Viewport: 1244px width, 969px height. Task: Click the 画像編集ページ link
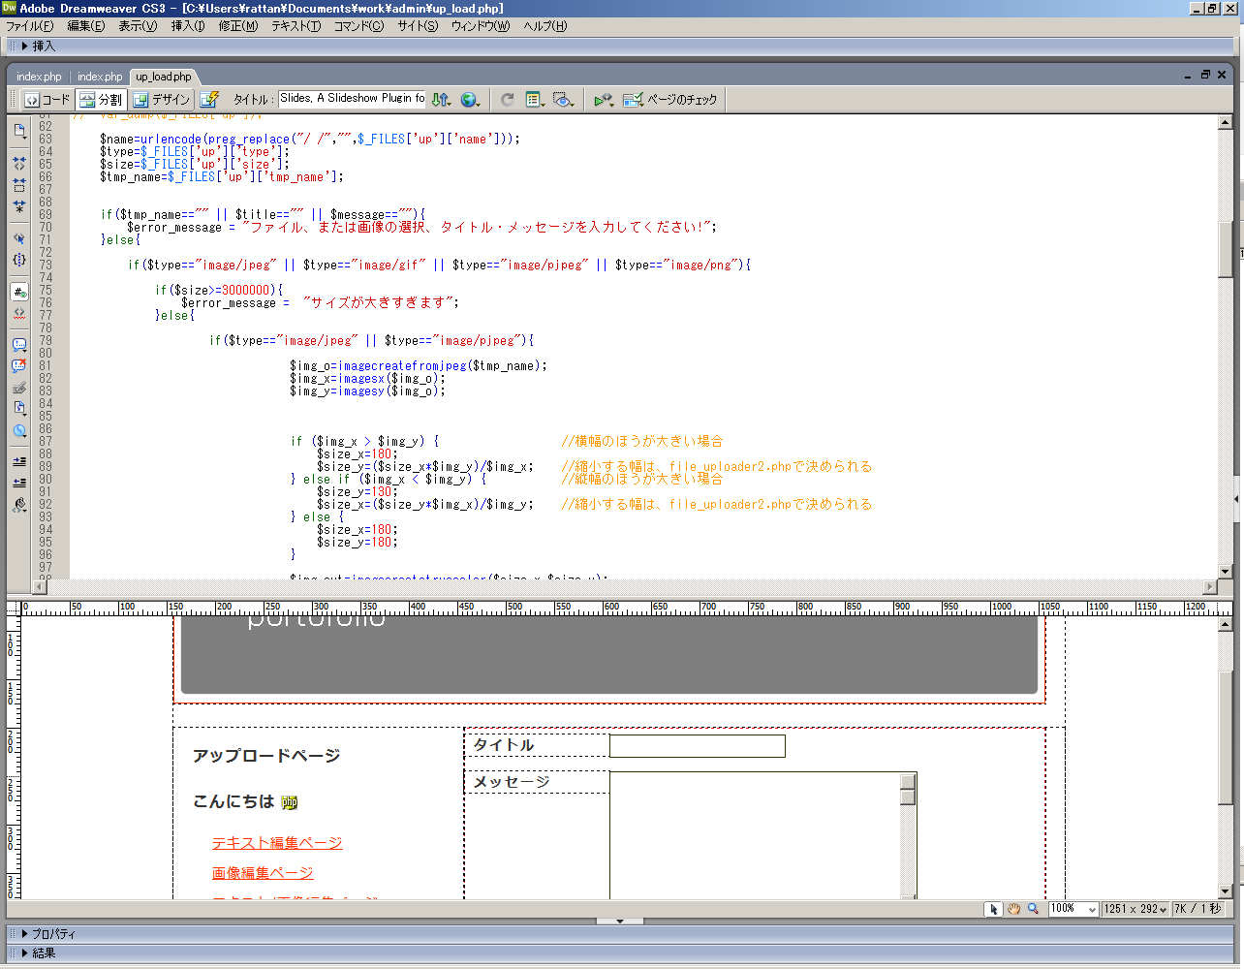coord(263,872)
